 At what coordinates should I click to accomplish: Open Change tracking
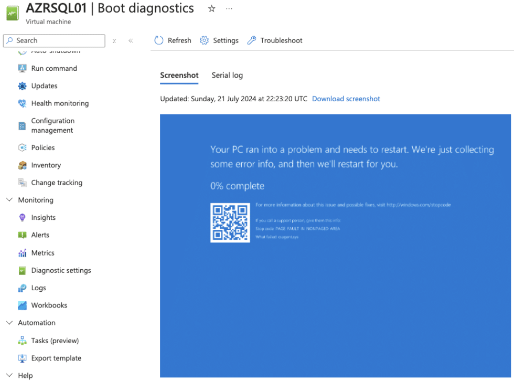(57, 183)
